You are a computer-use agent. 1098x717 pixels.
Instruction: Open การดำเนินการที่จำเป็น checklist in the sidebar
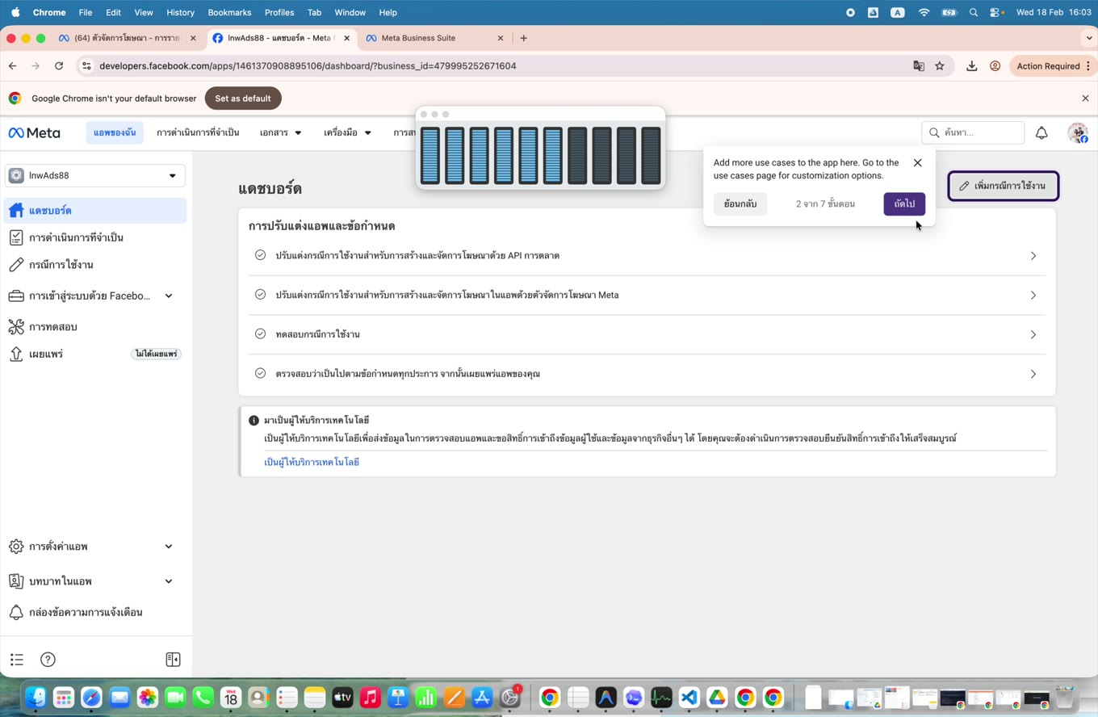95,237
